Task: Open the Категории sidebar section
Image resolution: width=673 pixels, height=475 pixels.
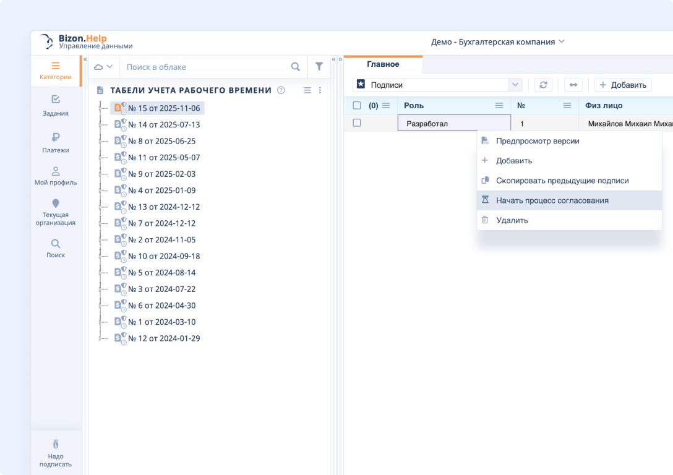Action: click(x=56, y=71)
